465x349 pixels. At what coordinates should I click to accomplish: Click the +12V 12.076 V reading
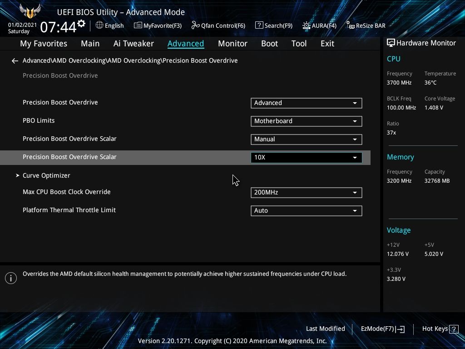[x=397, y=254]
